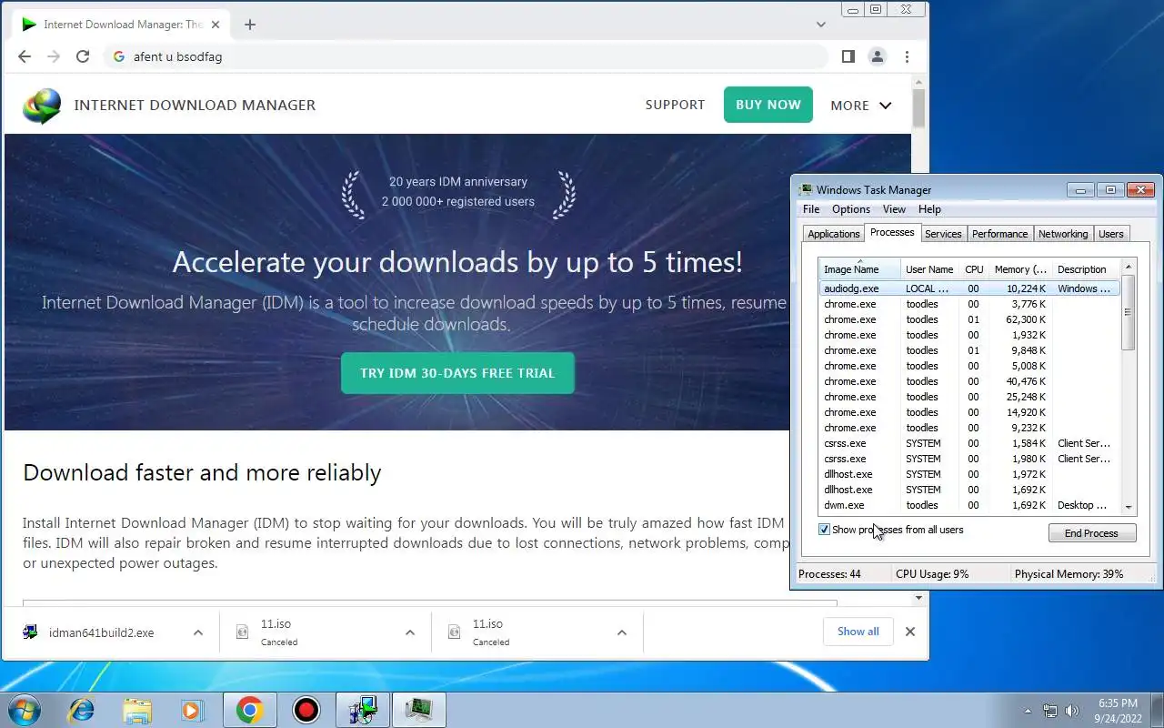Select csrss.exe row with 1,584 K
The width and height of the screenshot is (1164, 728).
pos(969,443)
